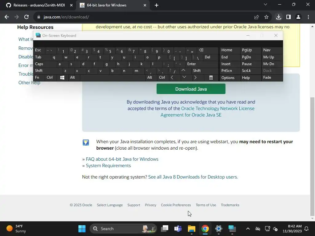Toggle the Nav key on On-Screen Keyboard
This screenshot has height=236, width=315.
tap(272, 50)
